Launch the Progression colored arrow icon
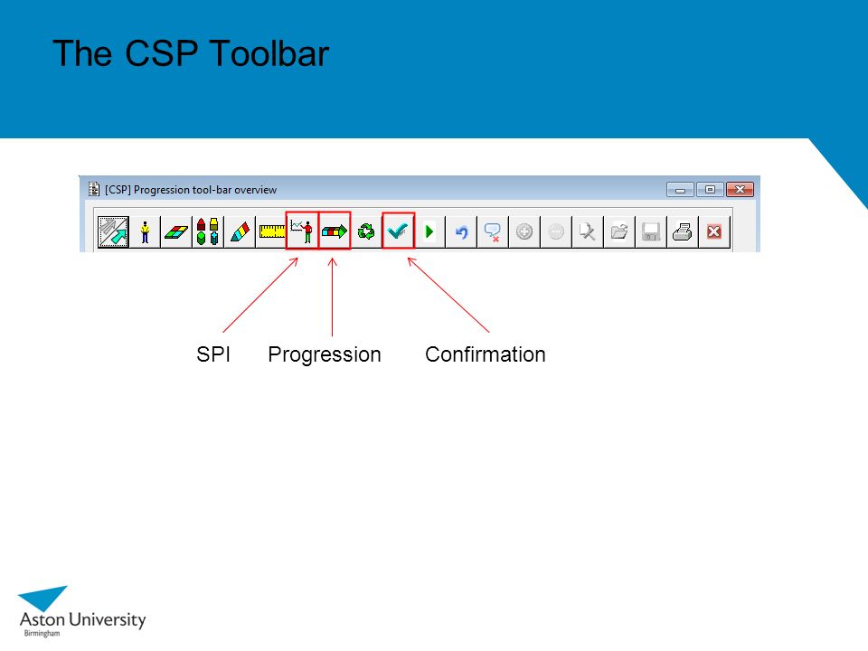Image resolution: width=868 pixels, height=651 pixels. tap(335, 231)
